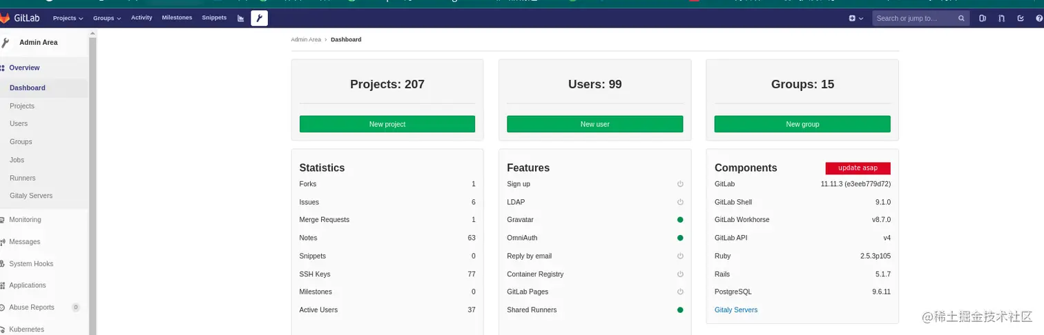Click the Dashboard breadcrumb
Image resolution: width=1044 pixels, height=335 pixels.
coord(346,40)
